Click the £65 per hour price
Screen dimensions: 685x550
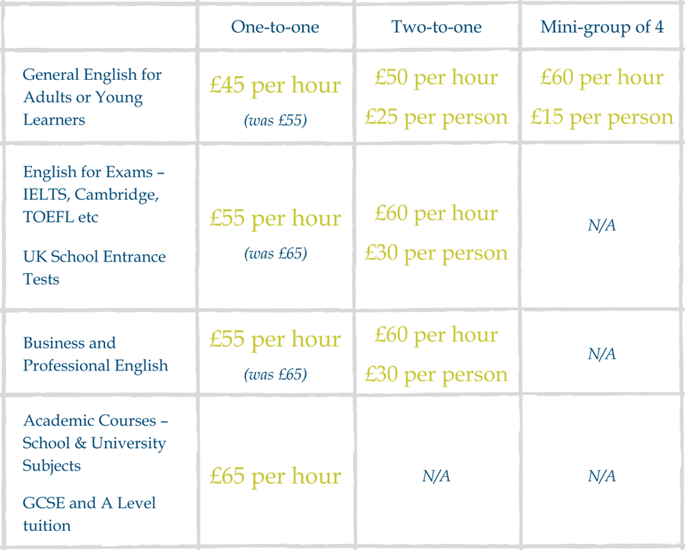[276, 475]
